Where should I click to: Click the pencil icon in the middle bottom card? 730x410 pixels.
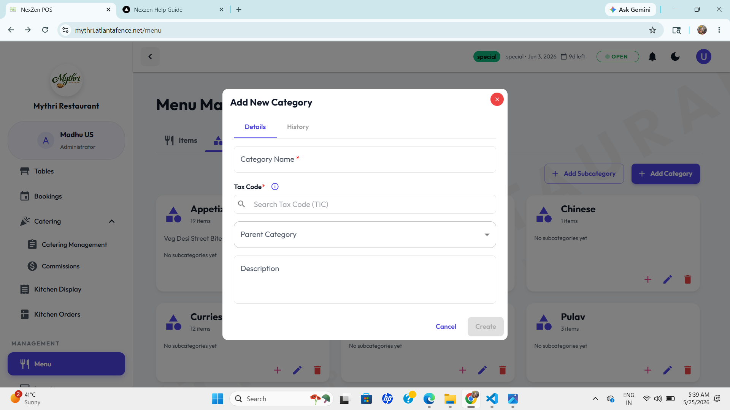482,370
